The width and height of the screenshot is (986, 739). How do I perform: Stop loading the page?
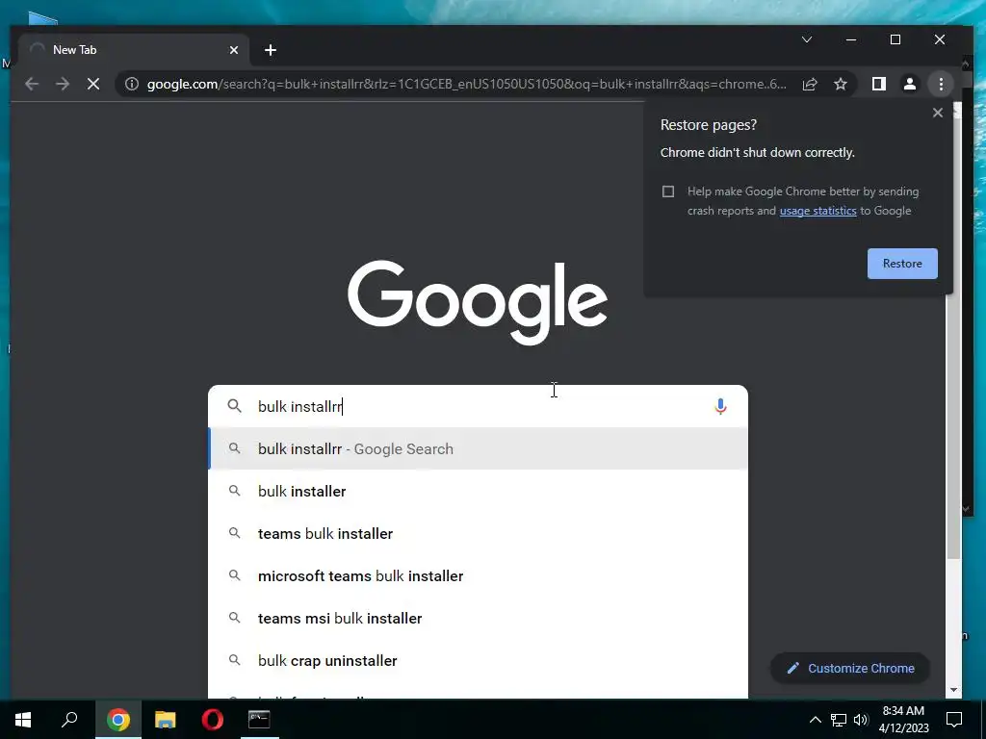click(93, 84)
